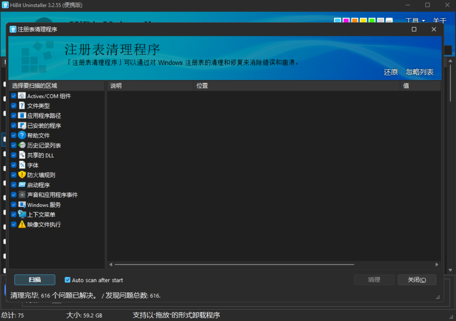
Task: Sort results by 值 column header
Action: coord(420,86)
